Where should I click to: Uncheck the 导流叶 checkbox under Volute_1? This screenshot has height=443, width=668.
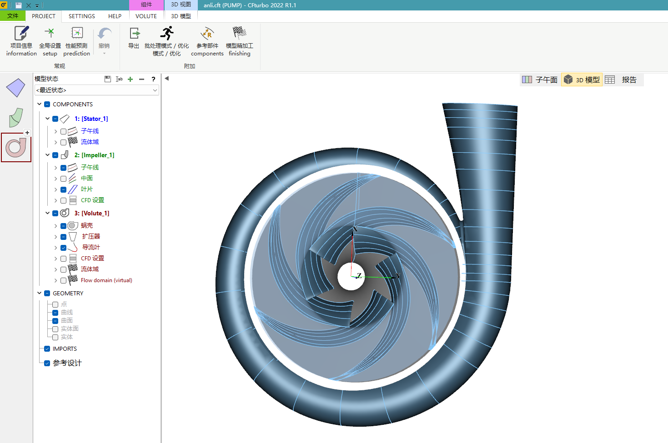[x=63, y=248]
